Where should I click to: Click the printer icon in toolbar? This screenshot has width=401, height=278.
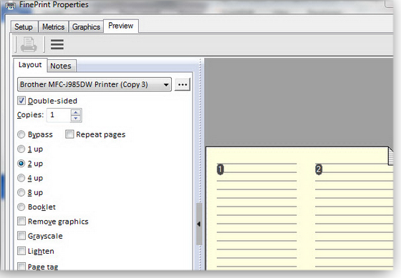29,45
